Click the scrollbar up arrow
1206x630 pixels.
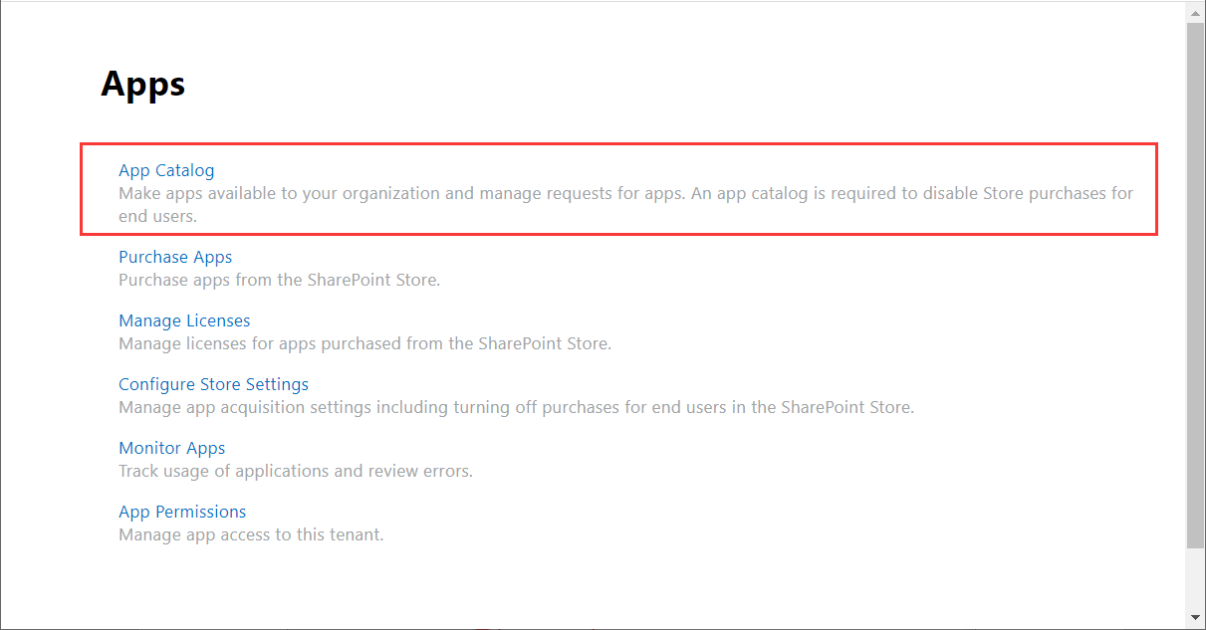click(1195, 11)
